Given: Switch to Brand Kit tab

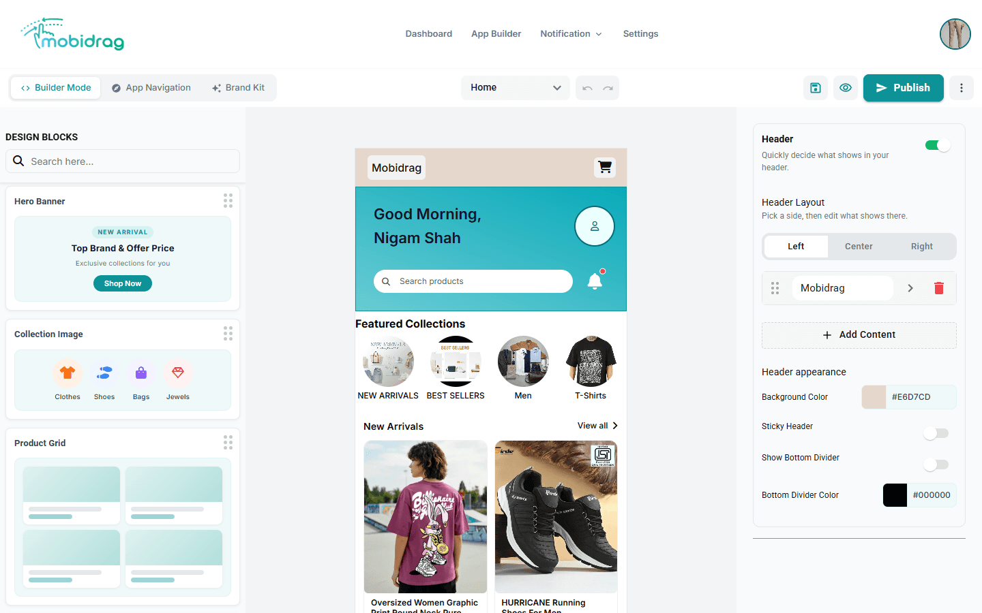Looking at the screenshot, I should 238,88.
